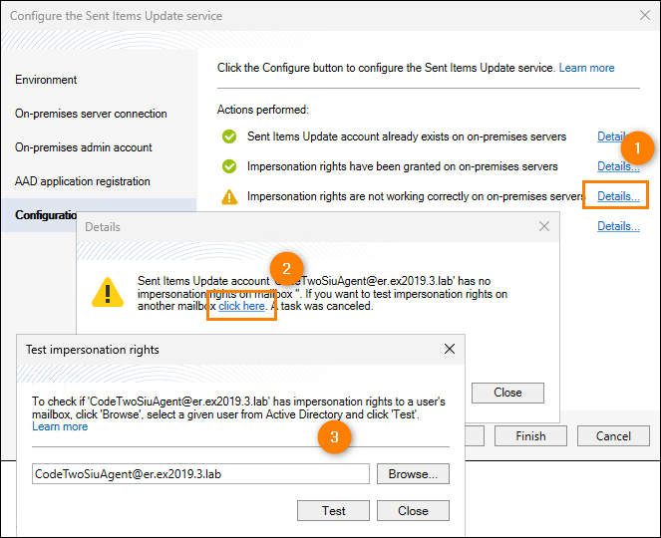Click the green checkmark beside Impersonation rights granted
This screenshot has height=538, width=661.
pyautogui.click(x=229, y=166)
